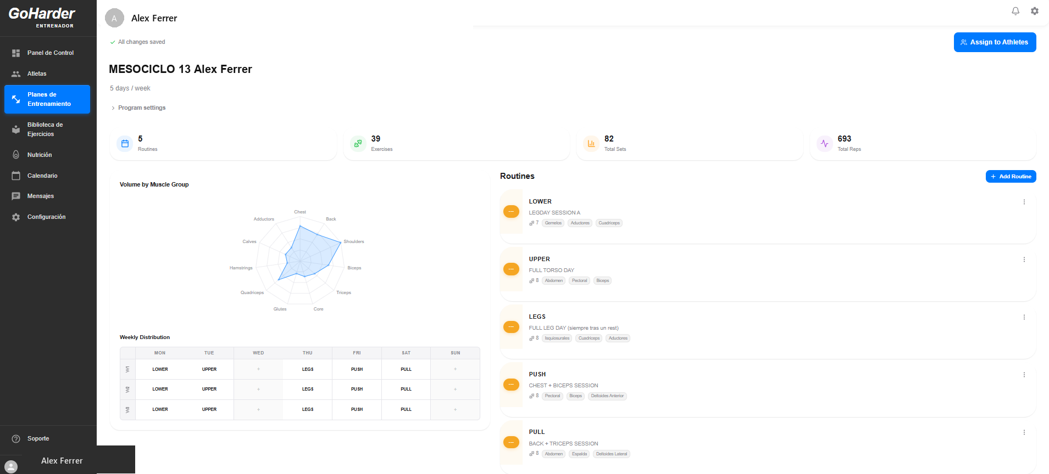1049x474 pixels.
Task: Click the user avatar next to Alex Ferrer header
Action: click(x=114, y=18)
